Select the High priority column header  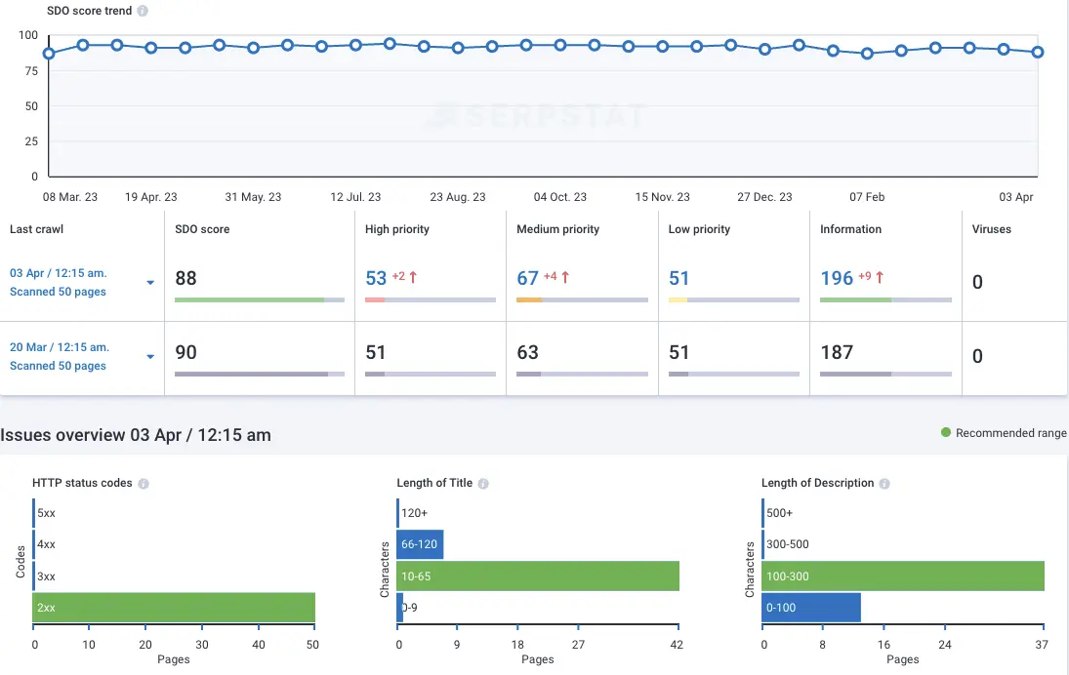pos(396,229)
